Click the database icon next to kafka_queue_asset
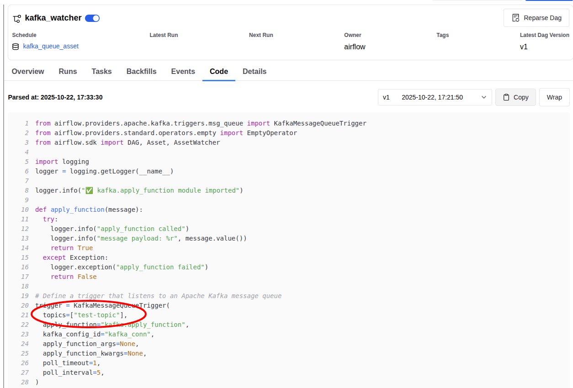The height and width of the screenshot is (388, 573). (x=16, y=47)
